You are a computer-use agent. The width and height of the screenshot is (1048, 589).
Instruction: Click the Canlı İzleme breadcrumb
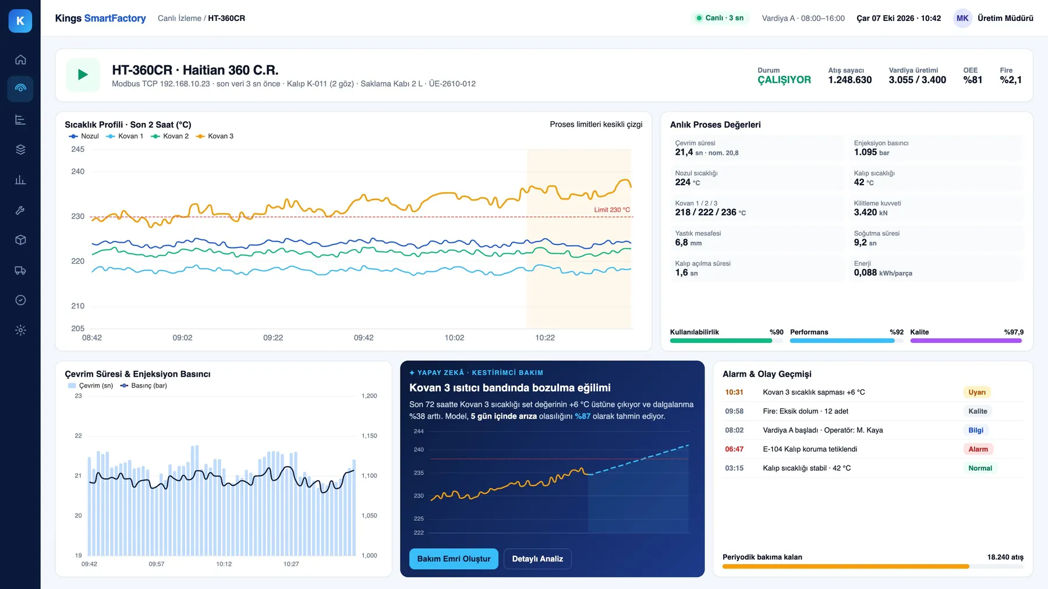click(179, 18)
